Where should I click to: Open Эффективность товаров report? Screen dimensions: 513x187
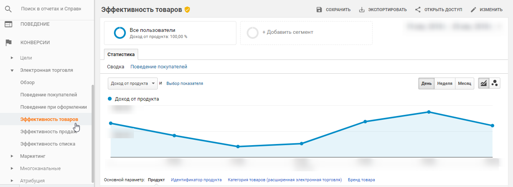pyautogui.click(x=49, y=119)
